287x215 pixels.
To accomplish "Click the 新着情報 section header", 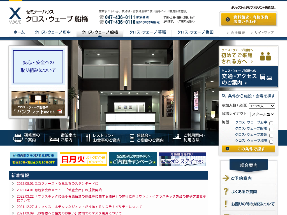I will pos(108,175).
